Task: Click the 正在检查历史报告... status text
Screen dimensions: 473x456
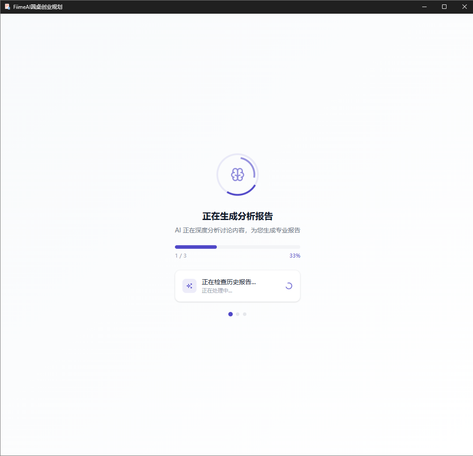Action: (x=229, y=282)
